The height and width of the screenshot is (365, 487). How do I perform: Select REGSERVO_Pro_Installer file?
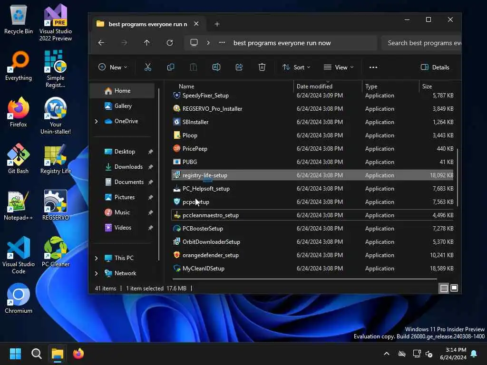point(312,109)
